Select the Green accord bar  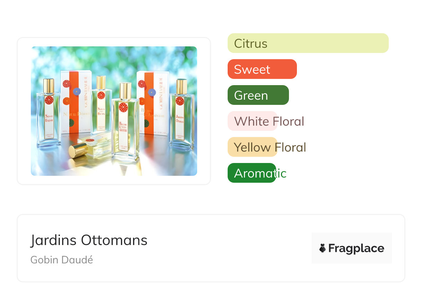point(258,95)
